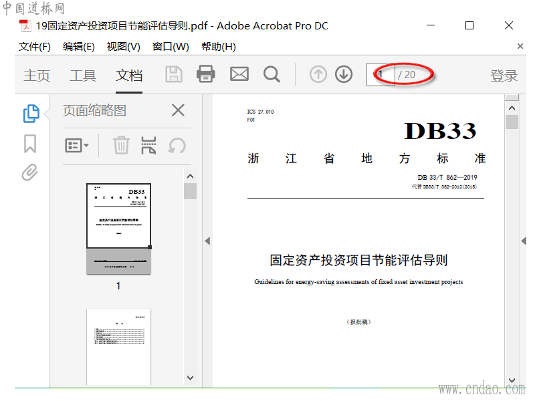Image resolution: width=535 pixels, height=401 pixels.
Task: Delete selected page trash icon
Action: pyautogui.click(x=121, y=145)
